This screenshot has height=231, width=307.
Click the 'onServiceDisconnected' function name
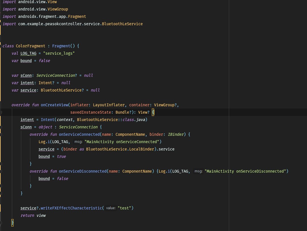pyautogui.click(x=83, y=171)
